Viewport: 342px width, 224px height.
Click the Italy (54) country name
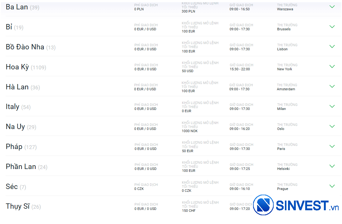(18, 107)
